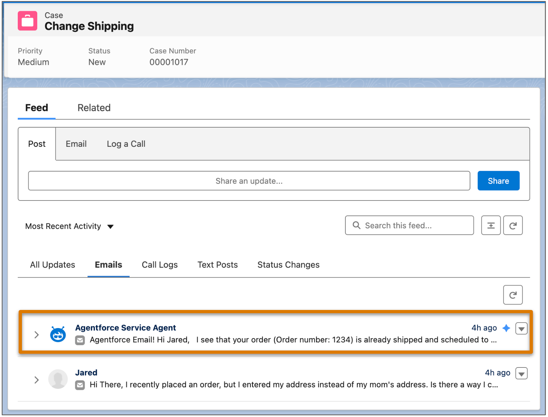Show the All Updates filter
This screenshot has height=417, width=548.
click(x=53, y=265)
